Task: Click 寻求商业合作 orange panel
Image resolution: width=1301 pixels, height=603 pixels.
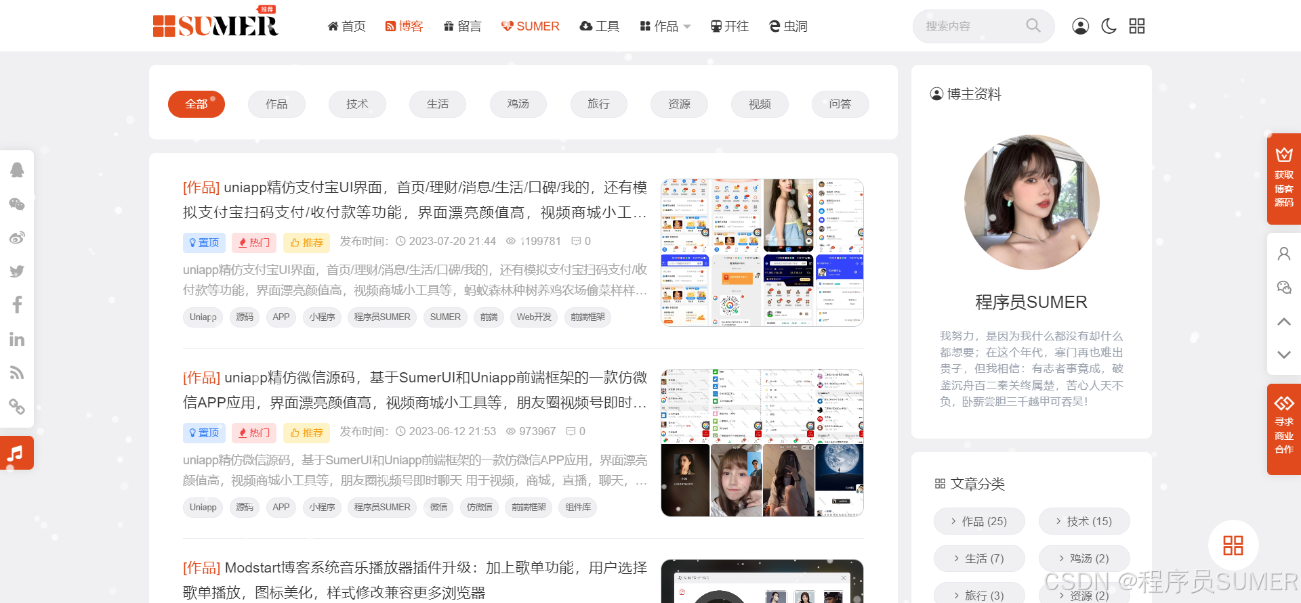Action: click(x=1284, y=429)
